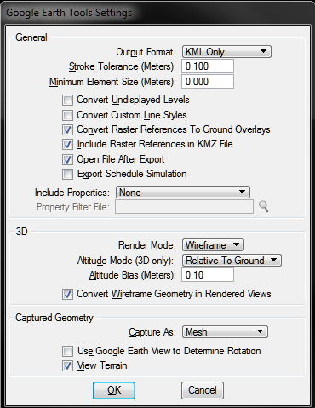315x408 pixels.
Task: Open the Render Mode dropdown
Action: (x=213, y=245)
